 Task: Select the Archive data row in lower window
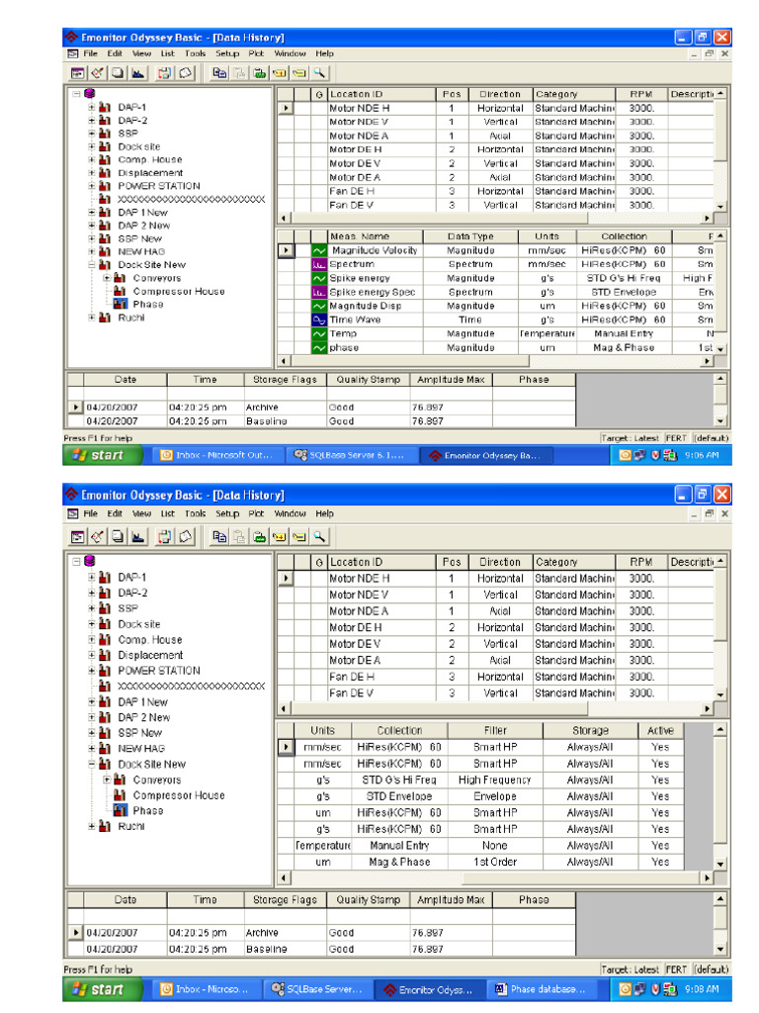321,933
